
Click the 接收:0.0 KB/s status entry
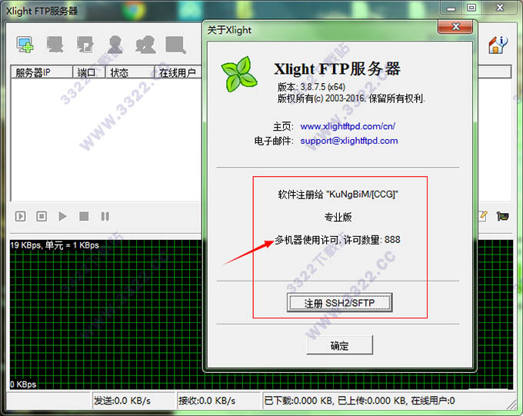207,401
